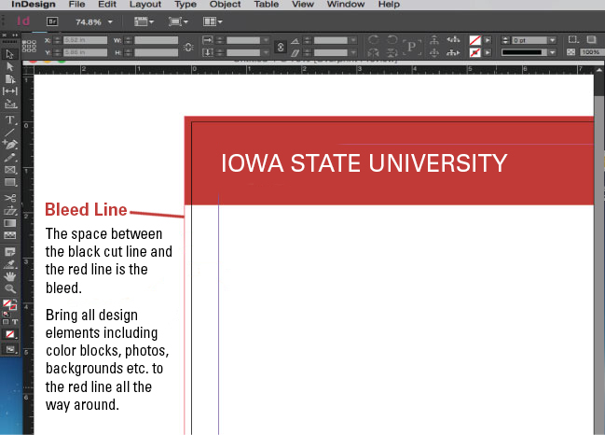Expand the Tools panel with double arrows

click(15, 35)
